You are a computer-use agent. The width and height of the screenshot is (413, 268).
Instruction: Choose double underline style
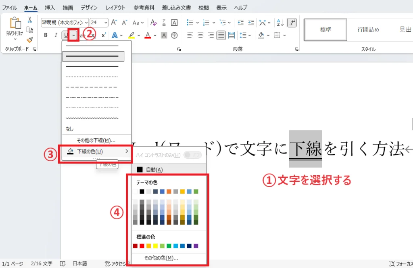pos(93,56)
